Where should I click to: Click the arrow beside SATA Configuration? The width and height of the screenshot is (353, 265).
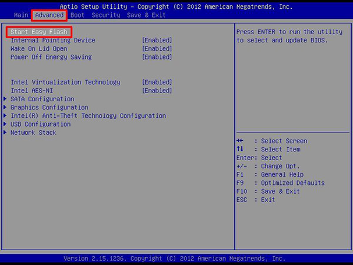[5, 100]
